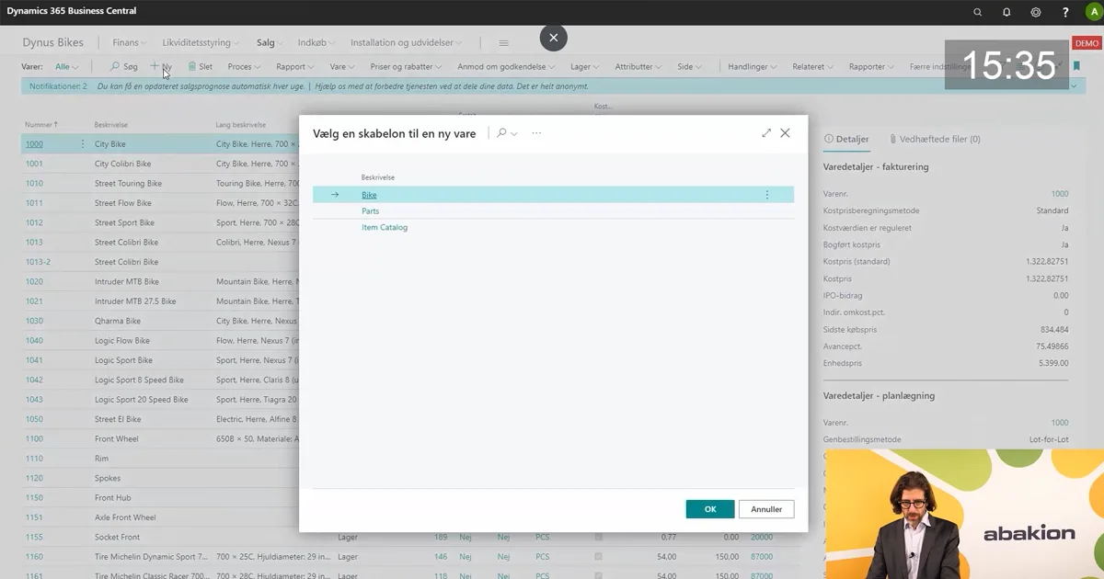Open the Finans navigation menu
Viewport: 1104px width, 579px height.
point(131,43)
